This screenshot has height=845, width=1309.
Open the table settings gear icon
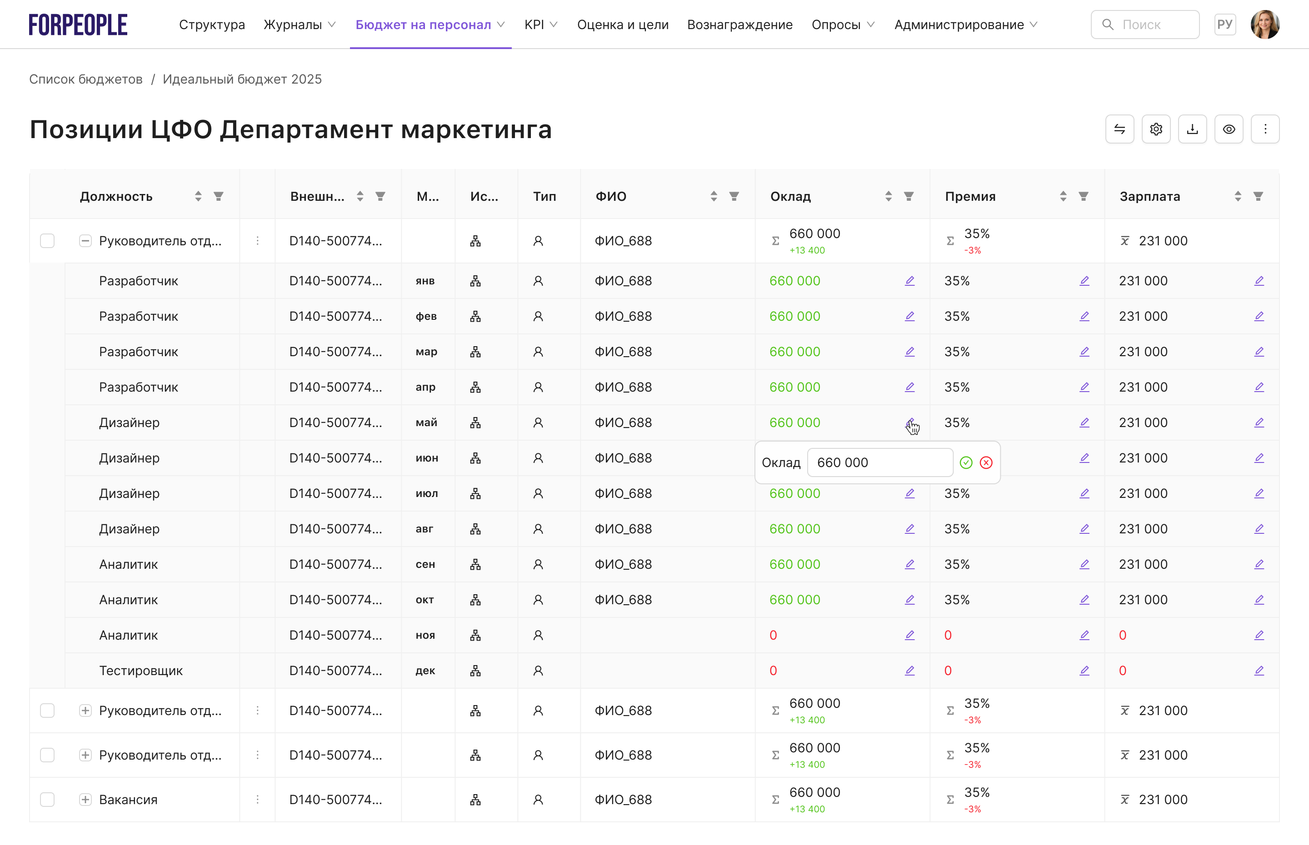pyautogui.click(x=1155, y=129)
